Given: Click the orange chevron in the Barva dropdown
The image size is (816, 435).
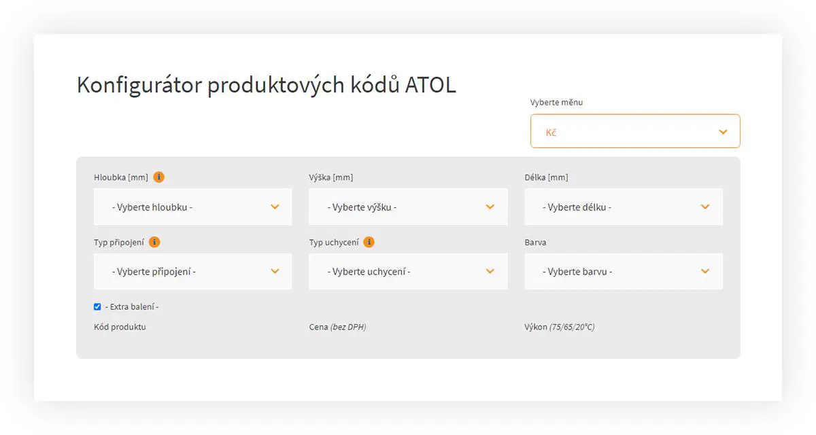Looking at the screenshot, I should click(x=705, y=271).
